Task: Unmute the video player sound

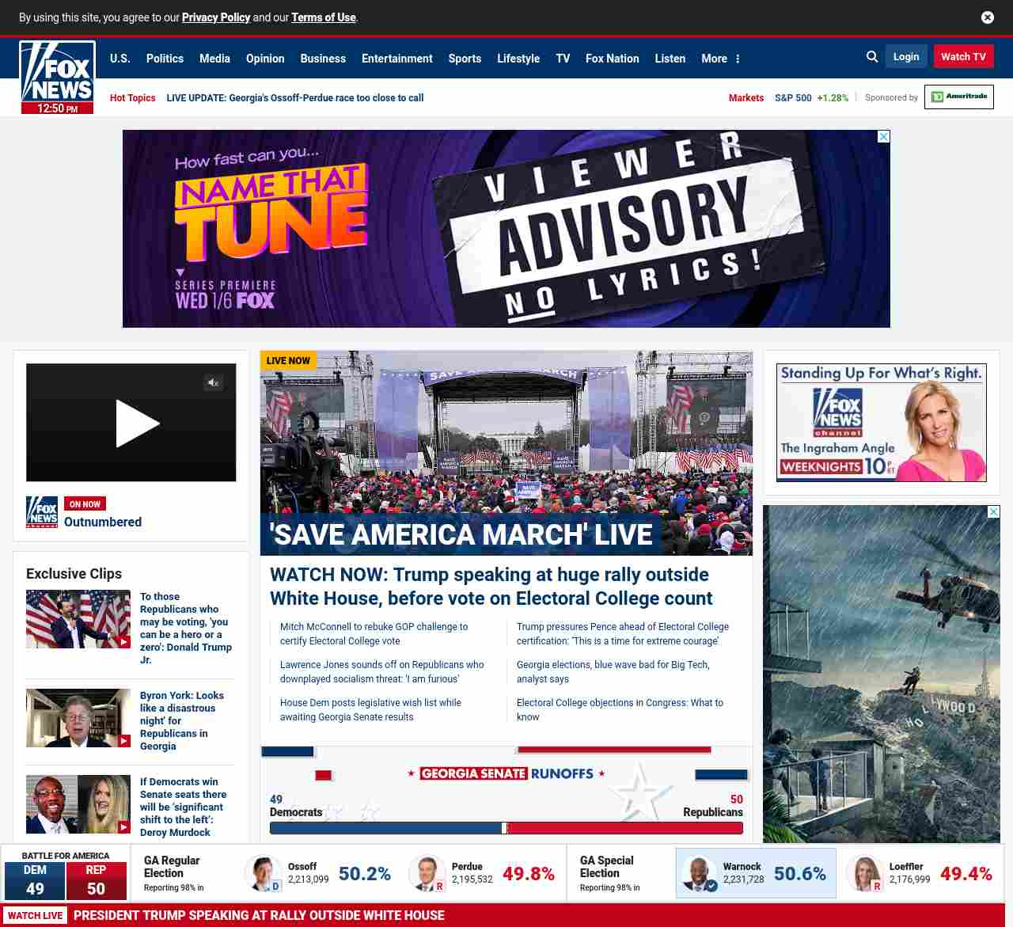Action: click(213, 383)
